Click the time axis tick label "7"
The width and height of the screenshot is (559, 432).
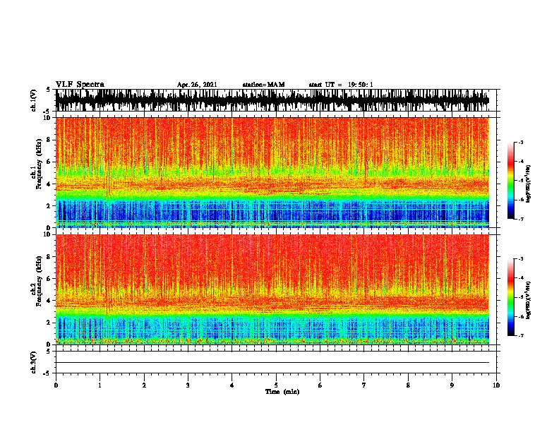(x=364, y=385)
